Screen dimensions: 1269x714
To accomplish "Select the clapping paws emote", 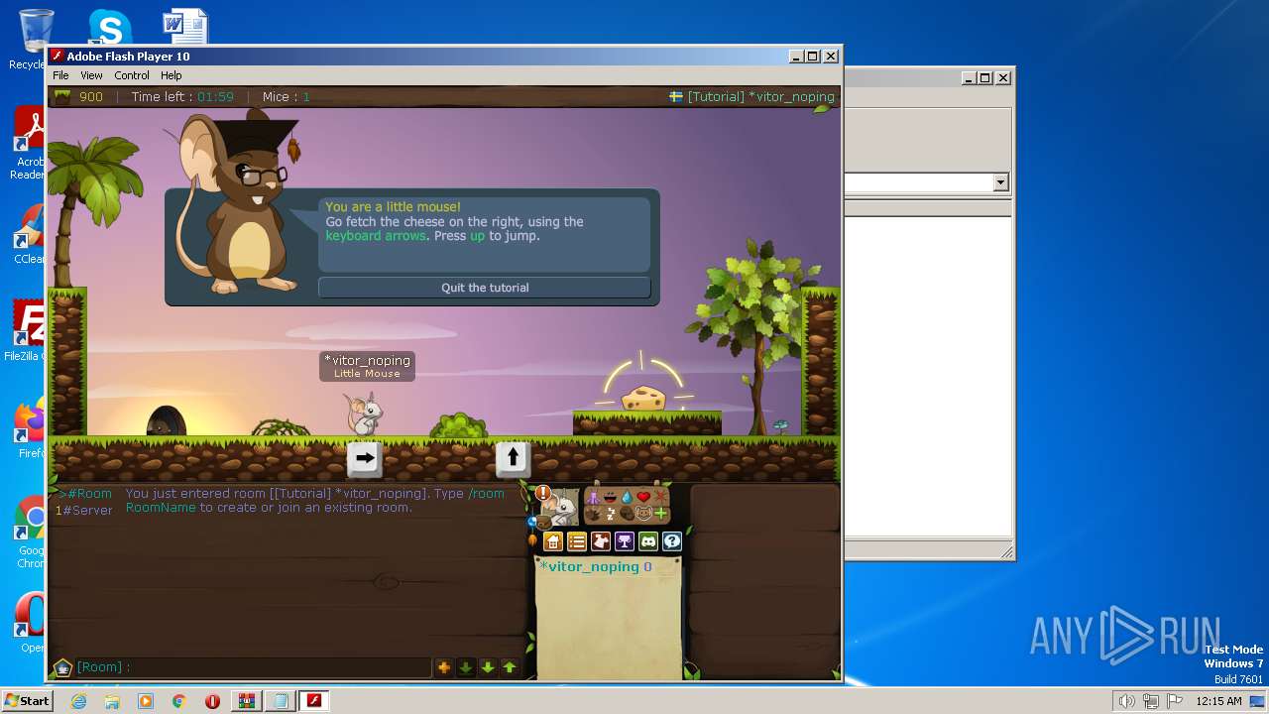I will tap(593, 514).
